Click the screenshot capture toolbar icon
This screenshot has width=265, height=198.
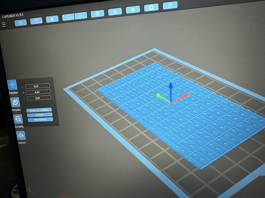[x=52, y=19]
